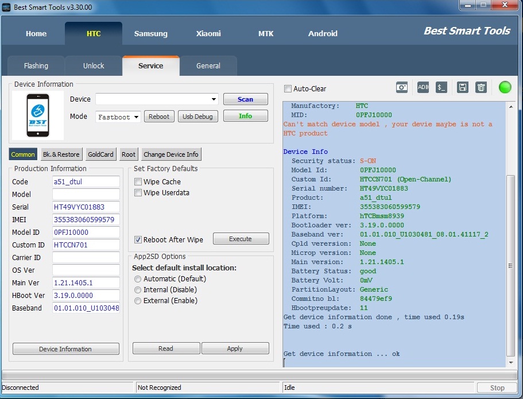
Task: Click the IMEI input field
Action: point(86,220)
